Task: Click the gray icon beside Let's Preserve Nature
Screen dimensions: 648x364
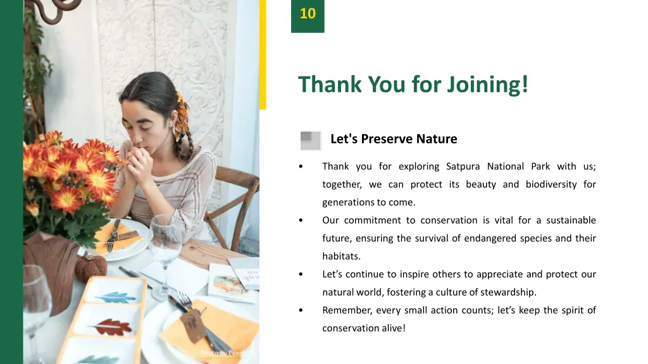Action: [310, 140]
